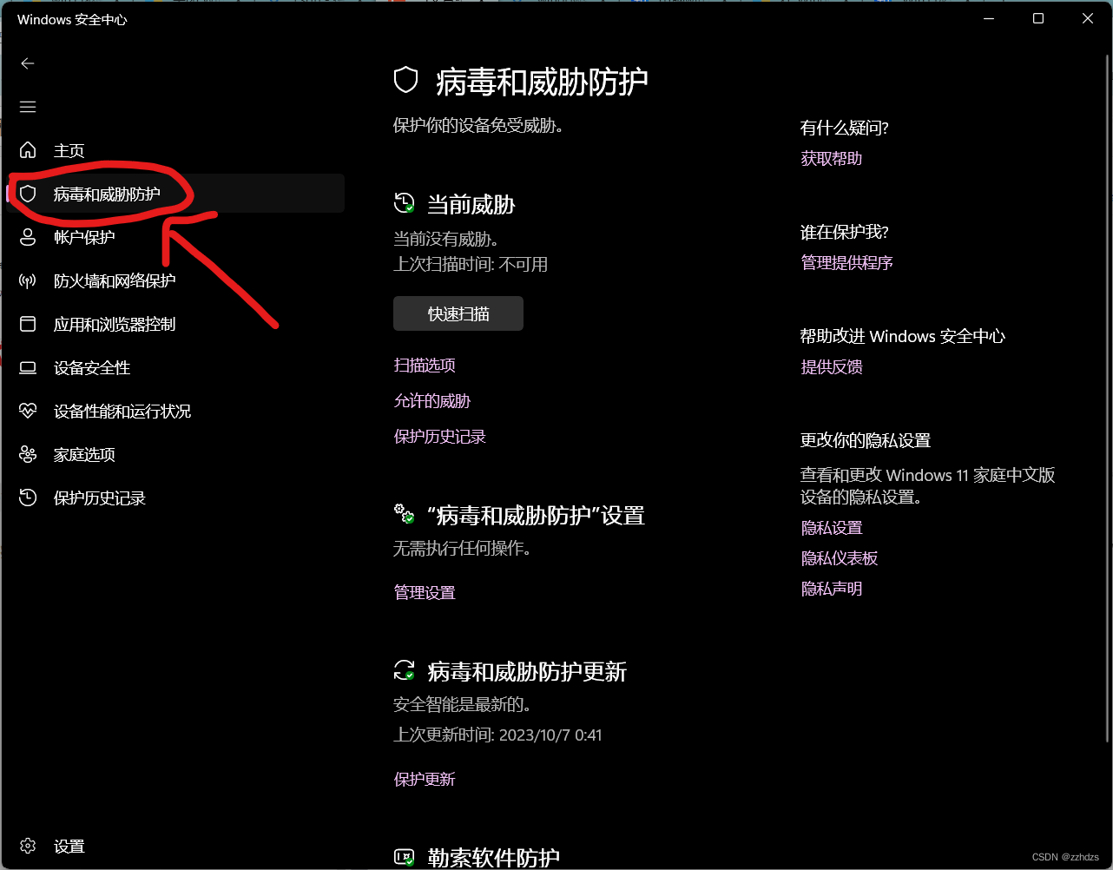Viewport: 1113px width, 870px height.
Task: Open the 扫描选项 link
Action: click(x=425, y=366)
